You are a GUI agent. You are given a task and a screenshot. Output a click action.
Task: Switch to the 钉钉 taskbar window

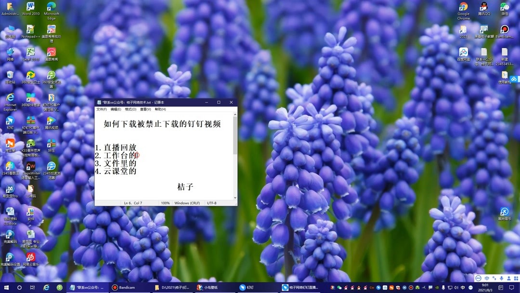click(x=247, y=287)
